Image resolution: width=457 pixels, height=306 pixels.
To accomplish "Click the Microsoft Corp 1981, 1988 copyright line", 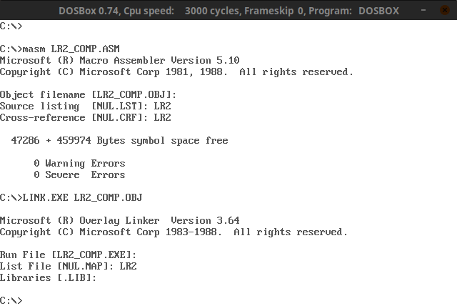I will [x=176, y=72].
